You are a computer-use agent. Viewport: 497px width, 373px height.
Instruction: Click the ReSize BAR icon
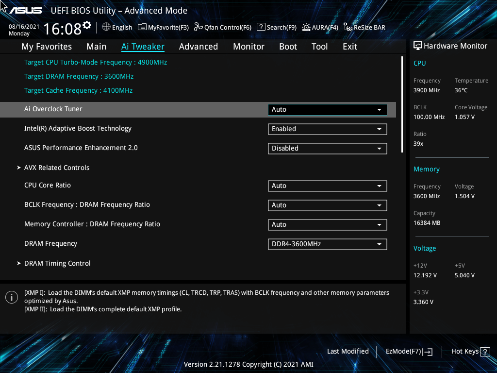click(x=348, y=27)
